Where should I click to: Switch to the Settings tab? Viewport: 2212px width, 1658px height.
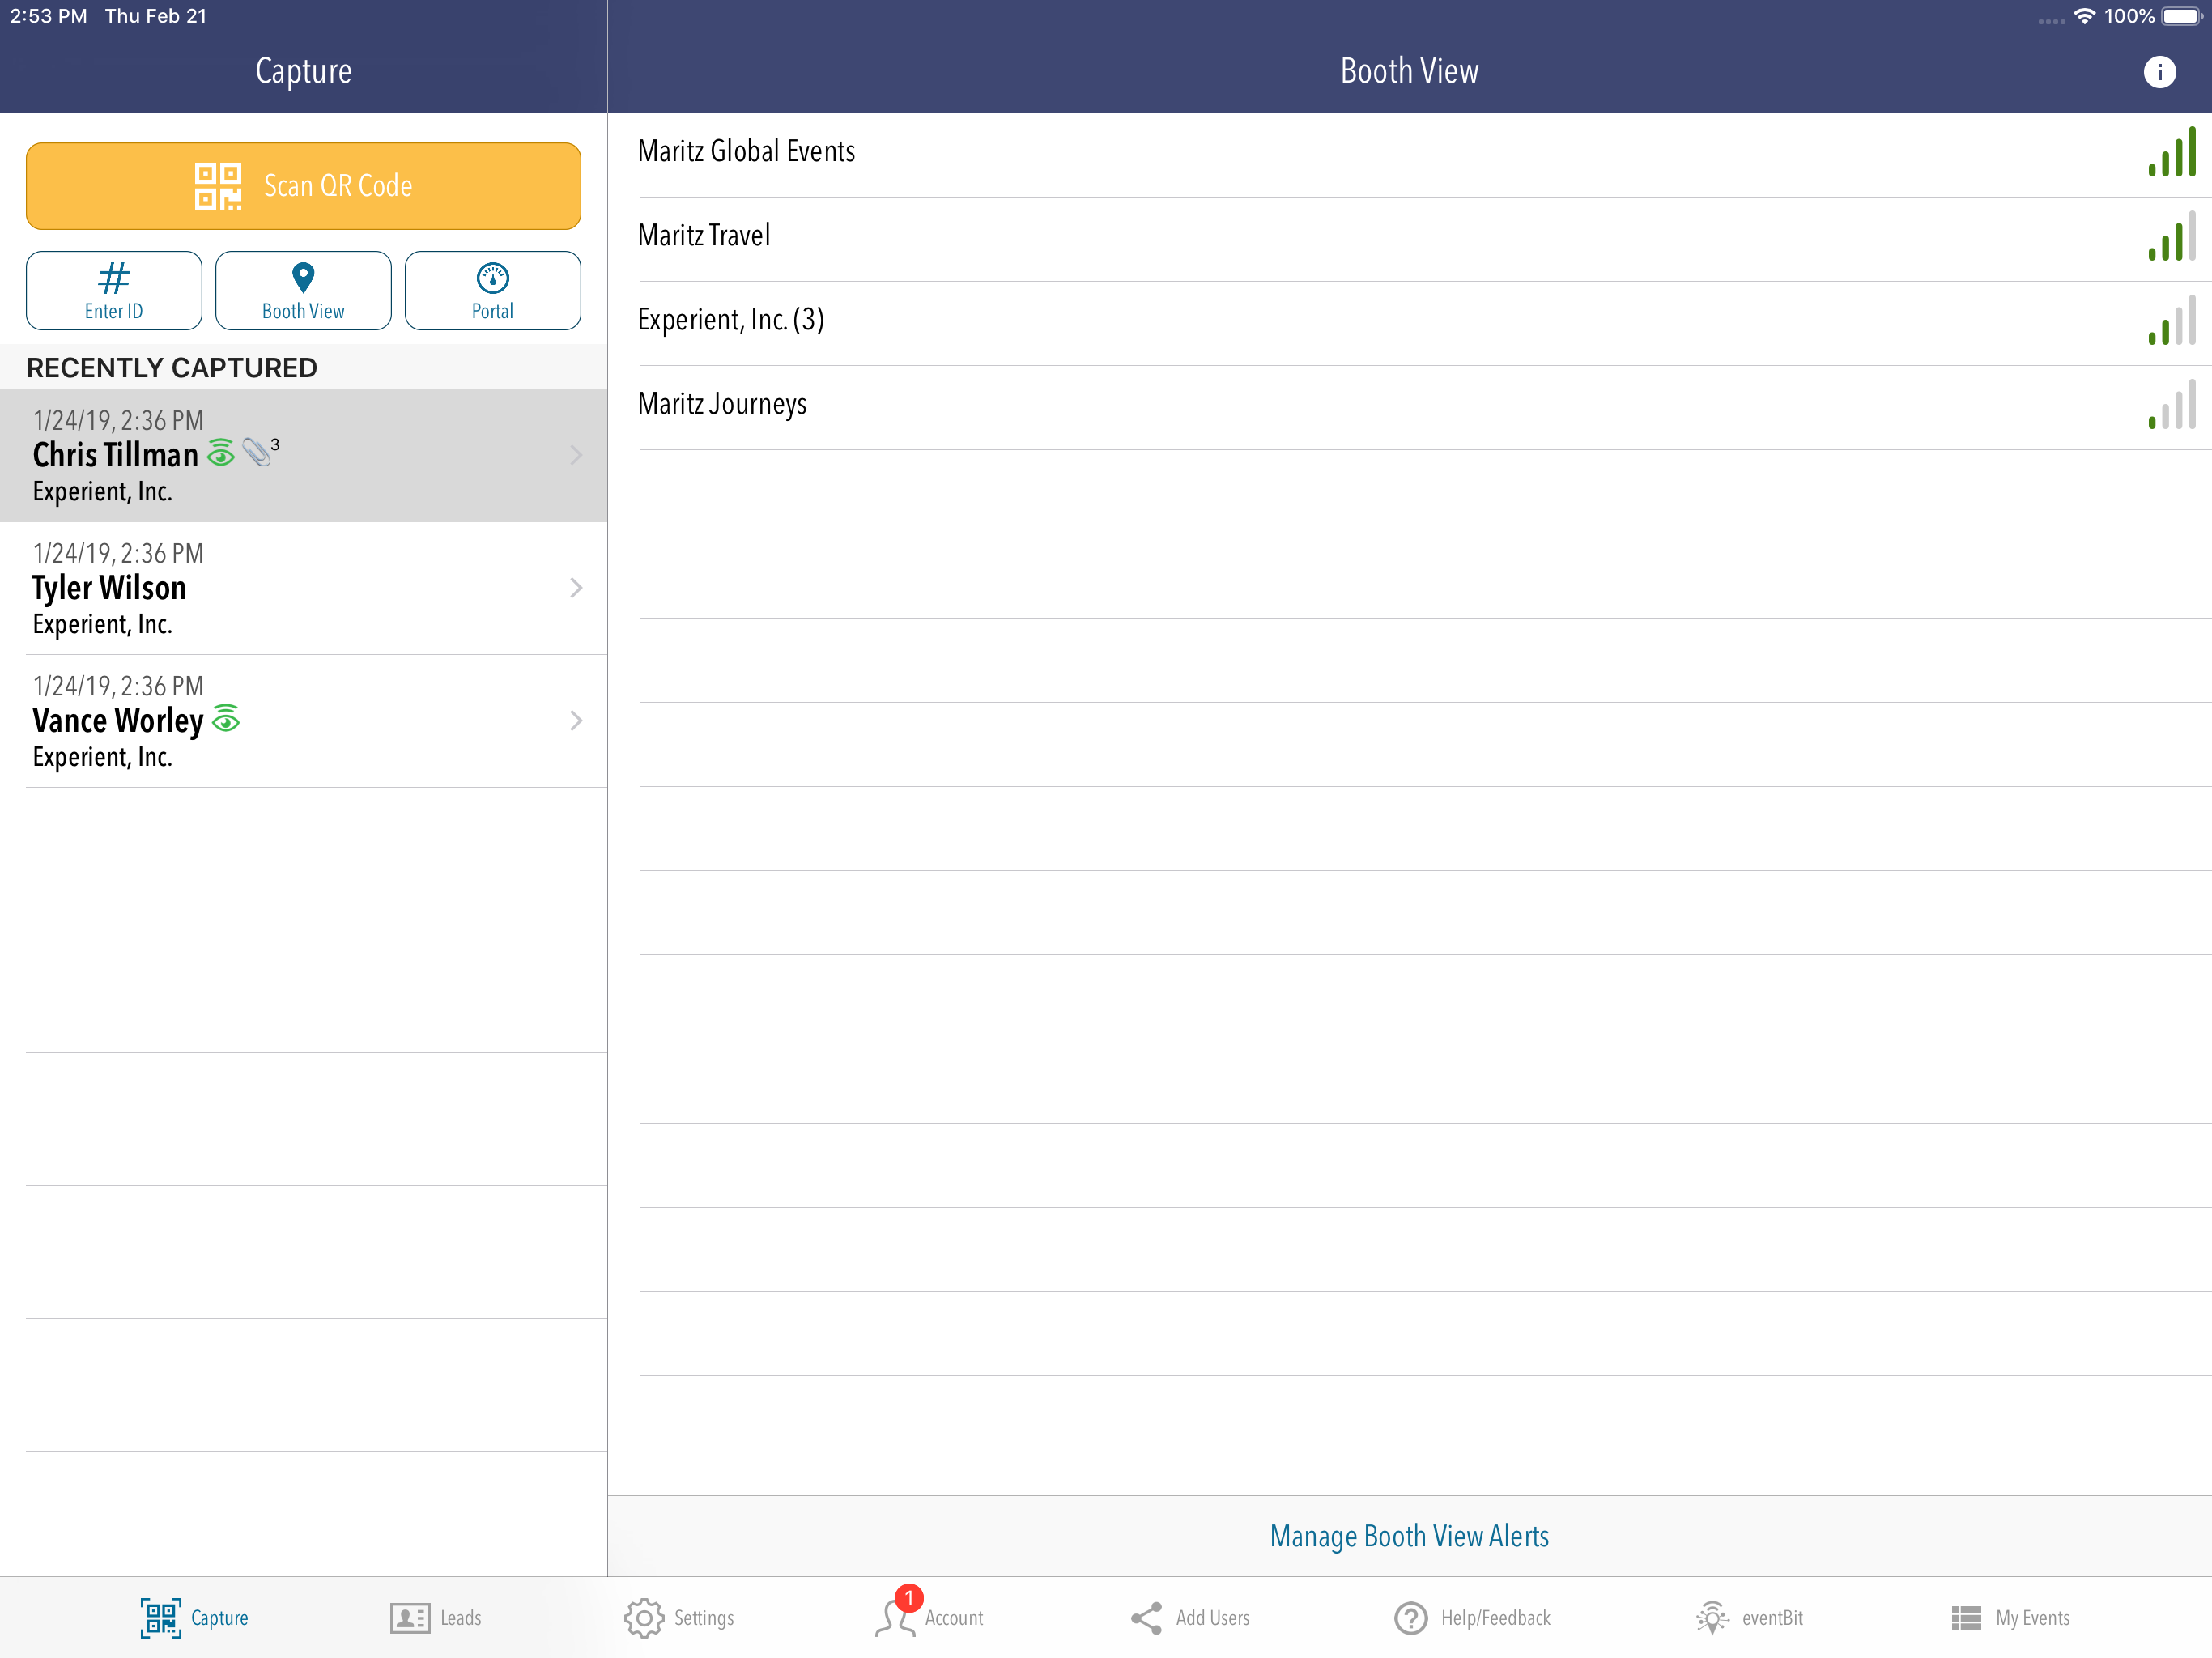point(679,1617)
